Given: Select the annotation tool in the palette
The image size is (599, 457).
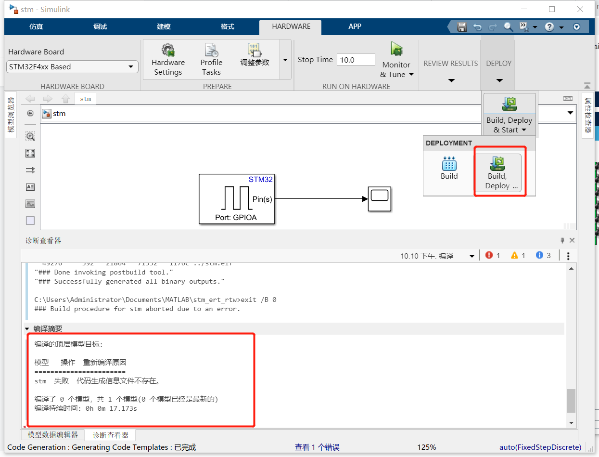Looking at the screenshot, I should (x=30, y=186).
